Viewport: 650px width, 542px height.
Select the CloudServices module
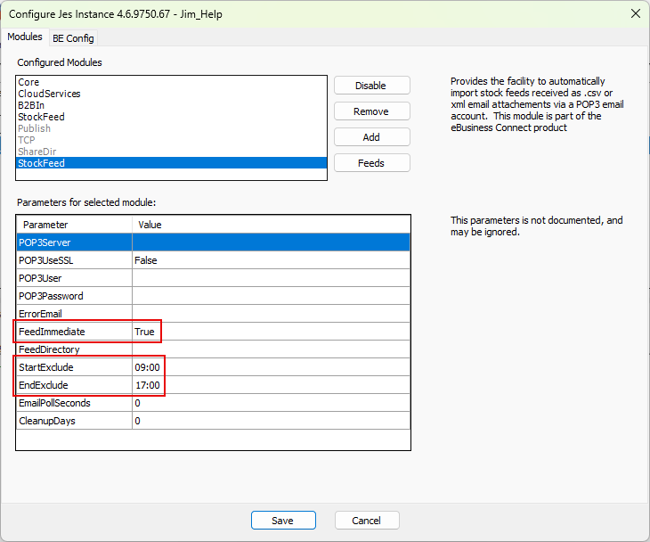171,94
